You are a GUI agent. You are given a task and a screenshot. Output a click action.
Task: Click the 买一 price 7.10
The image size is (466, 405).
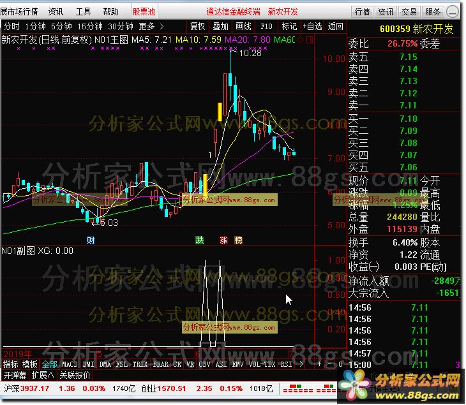click(409, 119)
